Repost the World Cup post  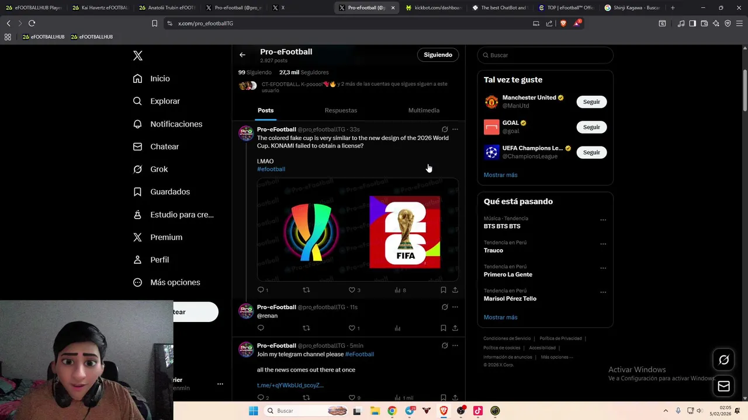306,290
